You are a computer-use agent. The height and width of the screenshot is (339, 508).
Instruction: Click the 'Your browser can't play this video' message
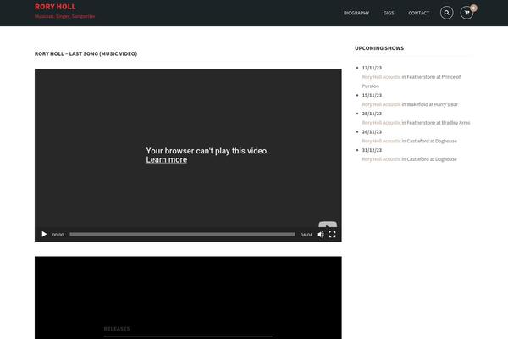[207, 151]
